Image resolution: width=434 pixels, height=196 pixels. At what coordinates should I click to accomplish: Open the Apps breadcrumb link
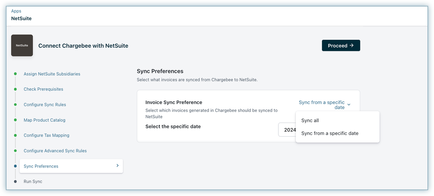16,11
